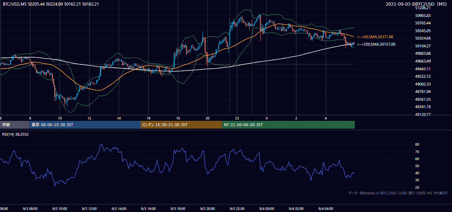Click hour label 12 on the price chart axis

[x=89, y=118]
